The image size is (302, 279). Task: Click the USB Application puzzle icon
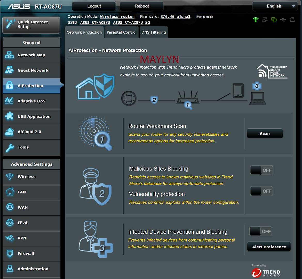coord(10,117)
